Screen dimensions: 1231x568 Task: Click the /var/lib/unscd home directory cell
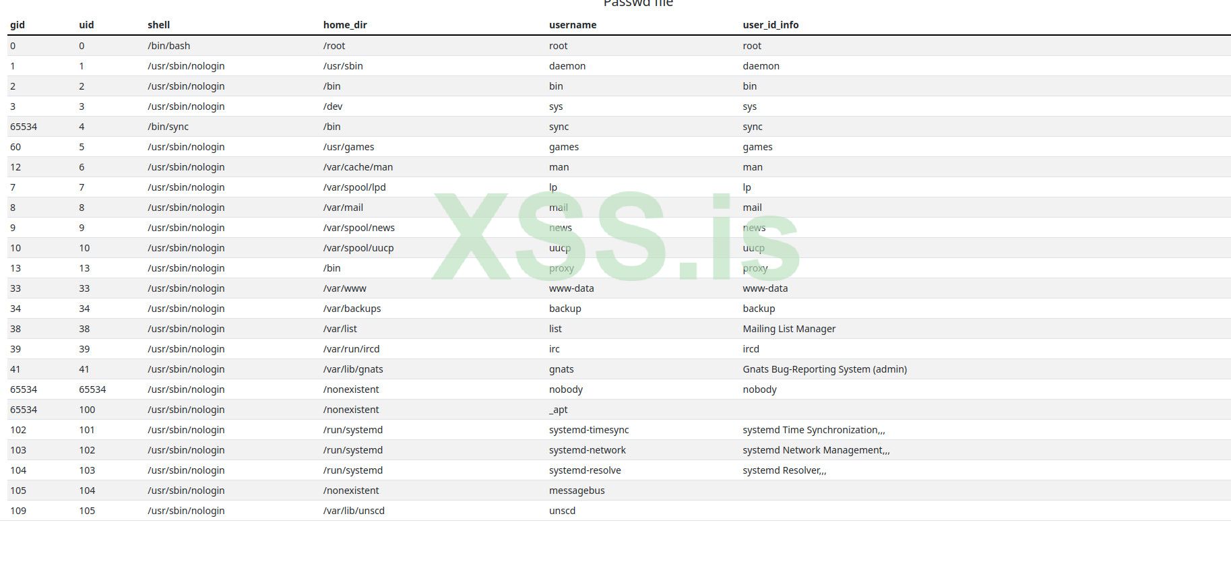(354, 511)
